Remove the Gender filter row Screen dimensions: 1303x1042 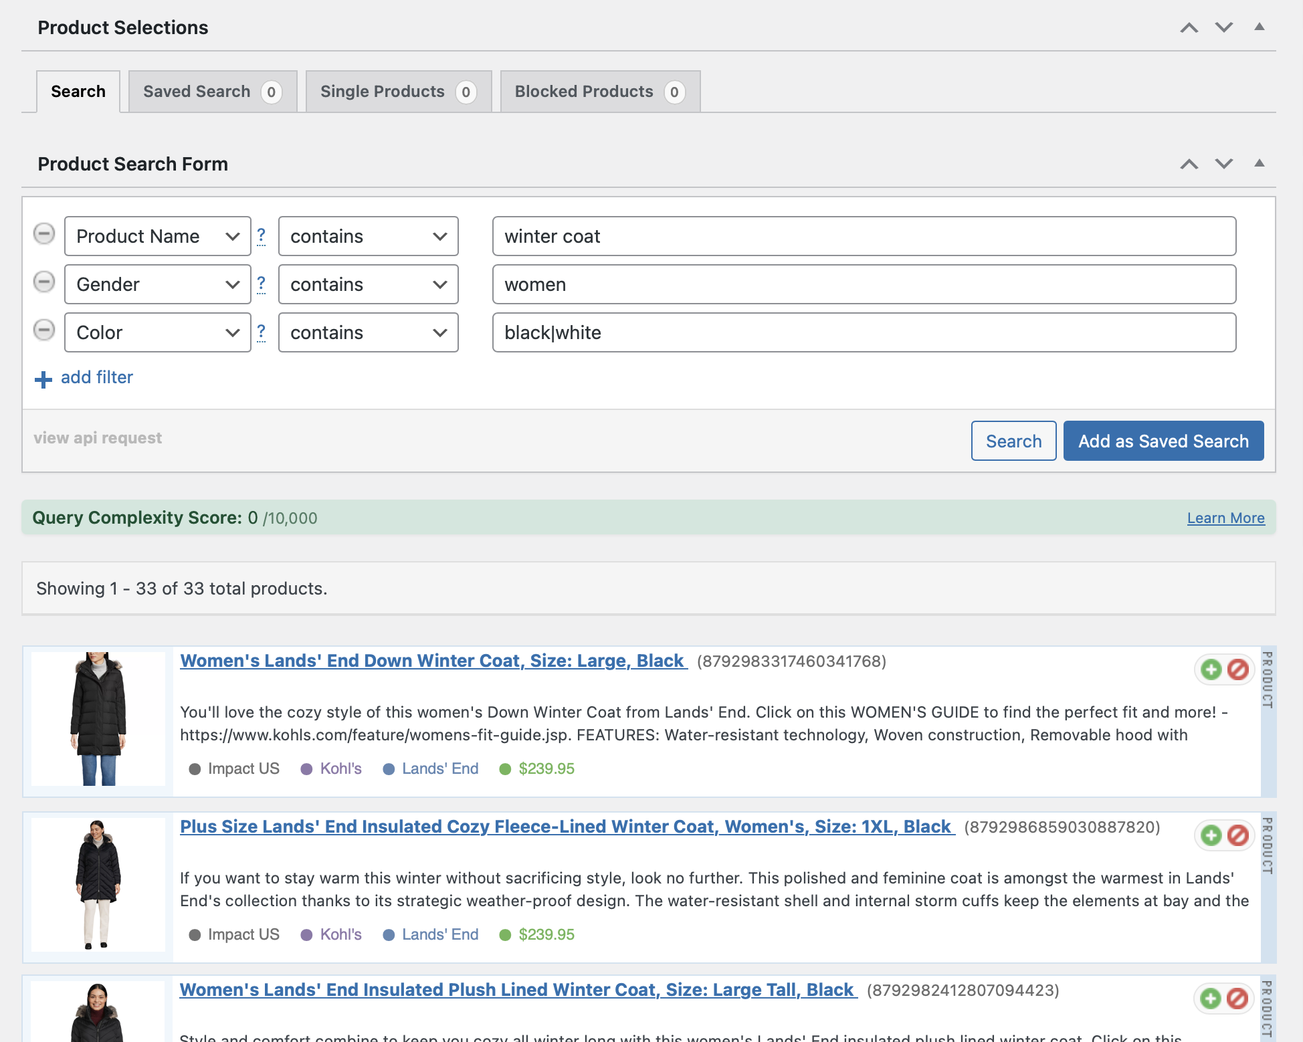pos(44,282)
